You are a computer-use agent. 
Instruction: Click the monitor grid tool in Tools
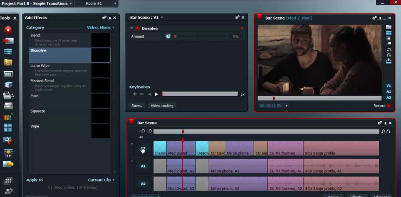(x=8, y=74)
